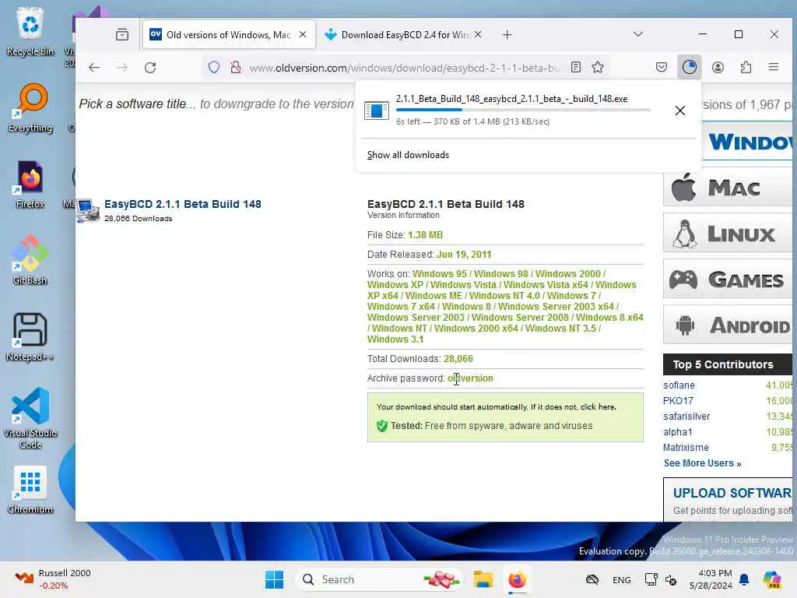Open the notification bell in tray

pos(744,579)
